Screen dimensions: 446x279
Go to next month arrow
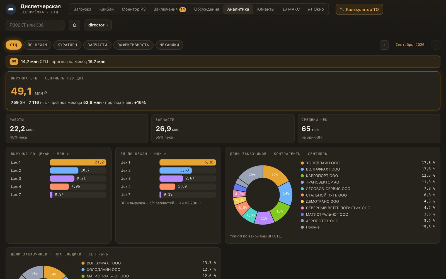pos(436,45)
